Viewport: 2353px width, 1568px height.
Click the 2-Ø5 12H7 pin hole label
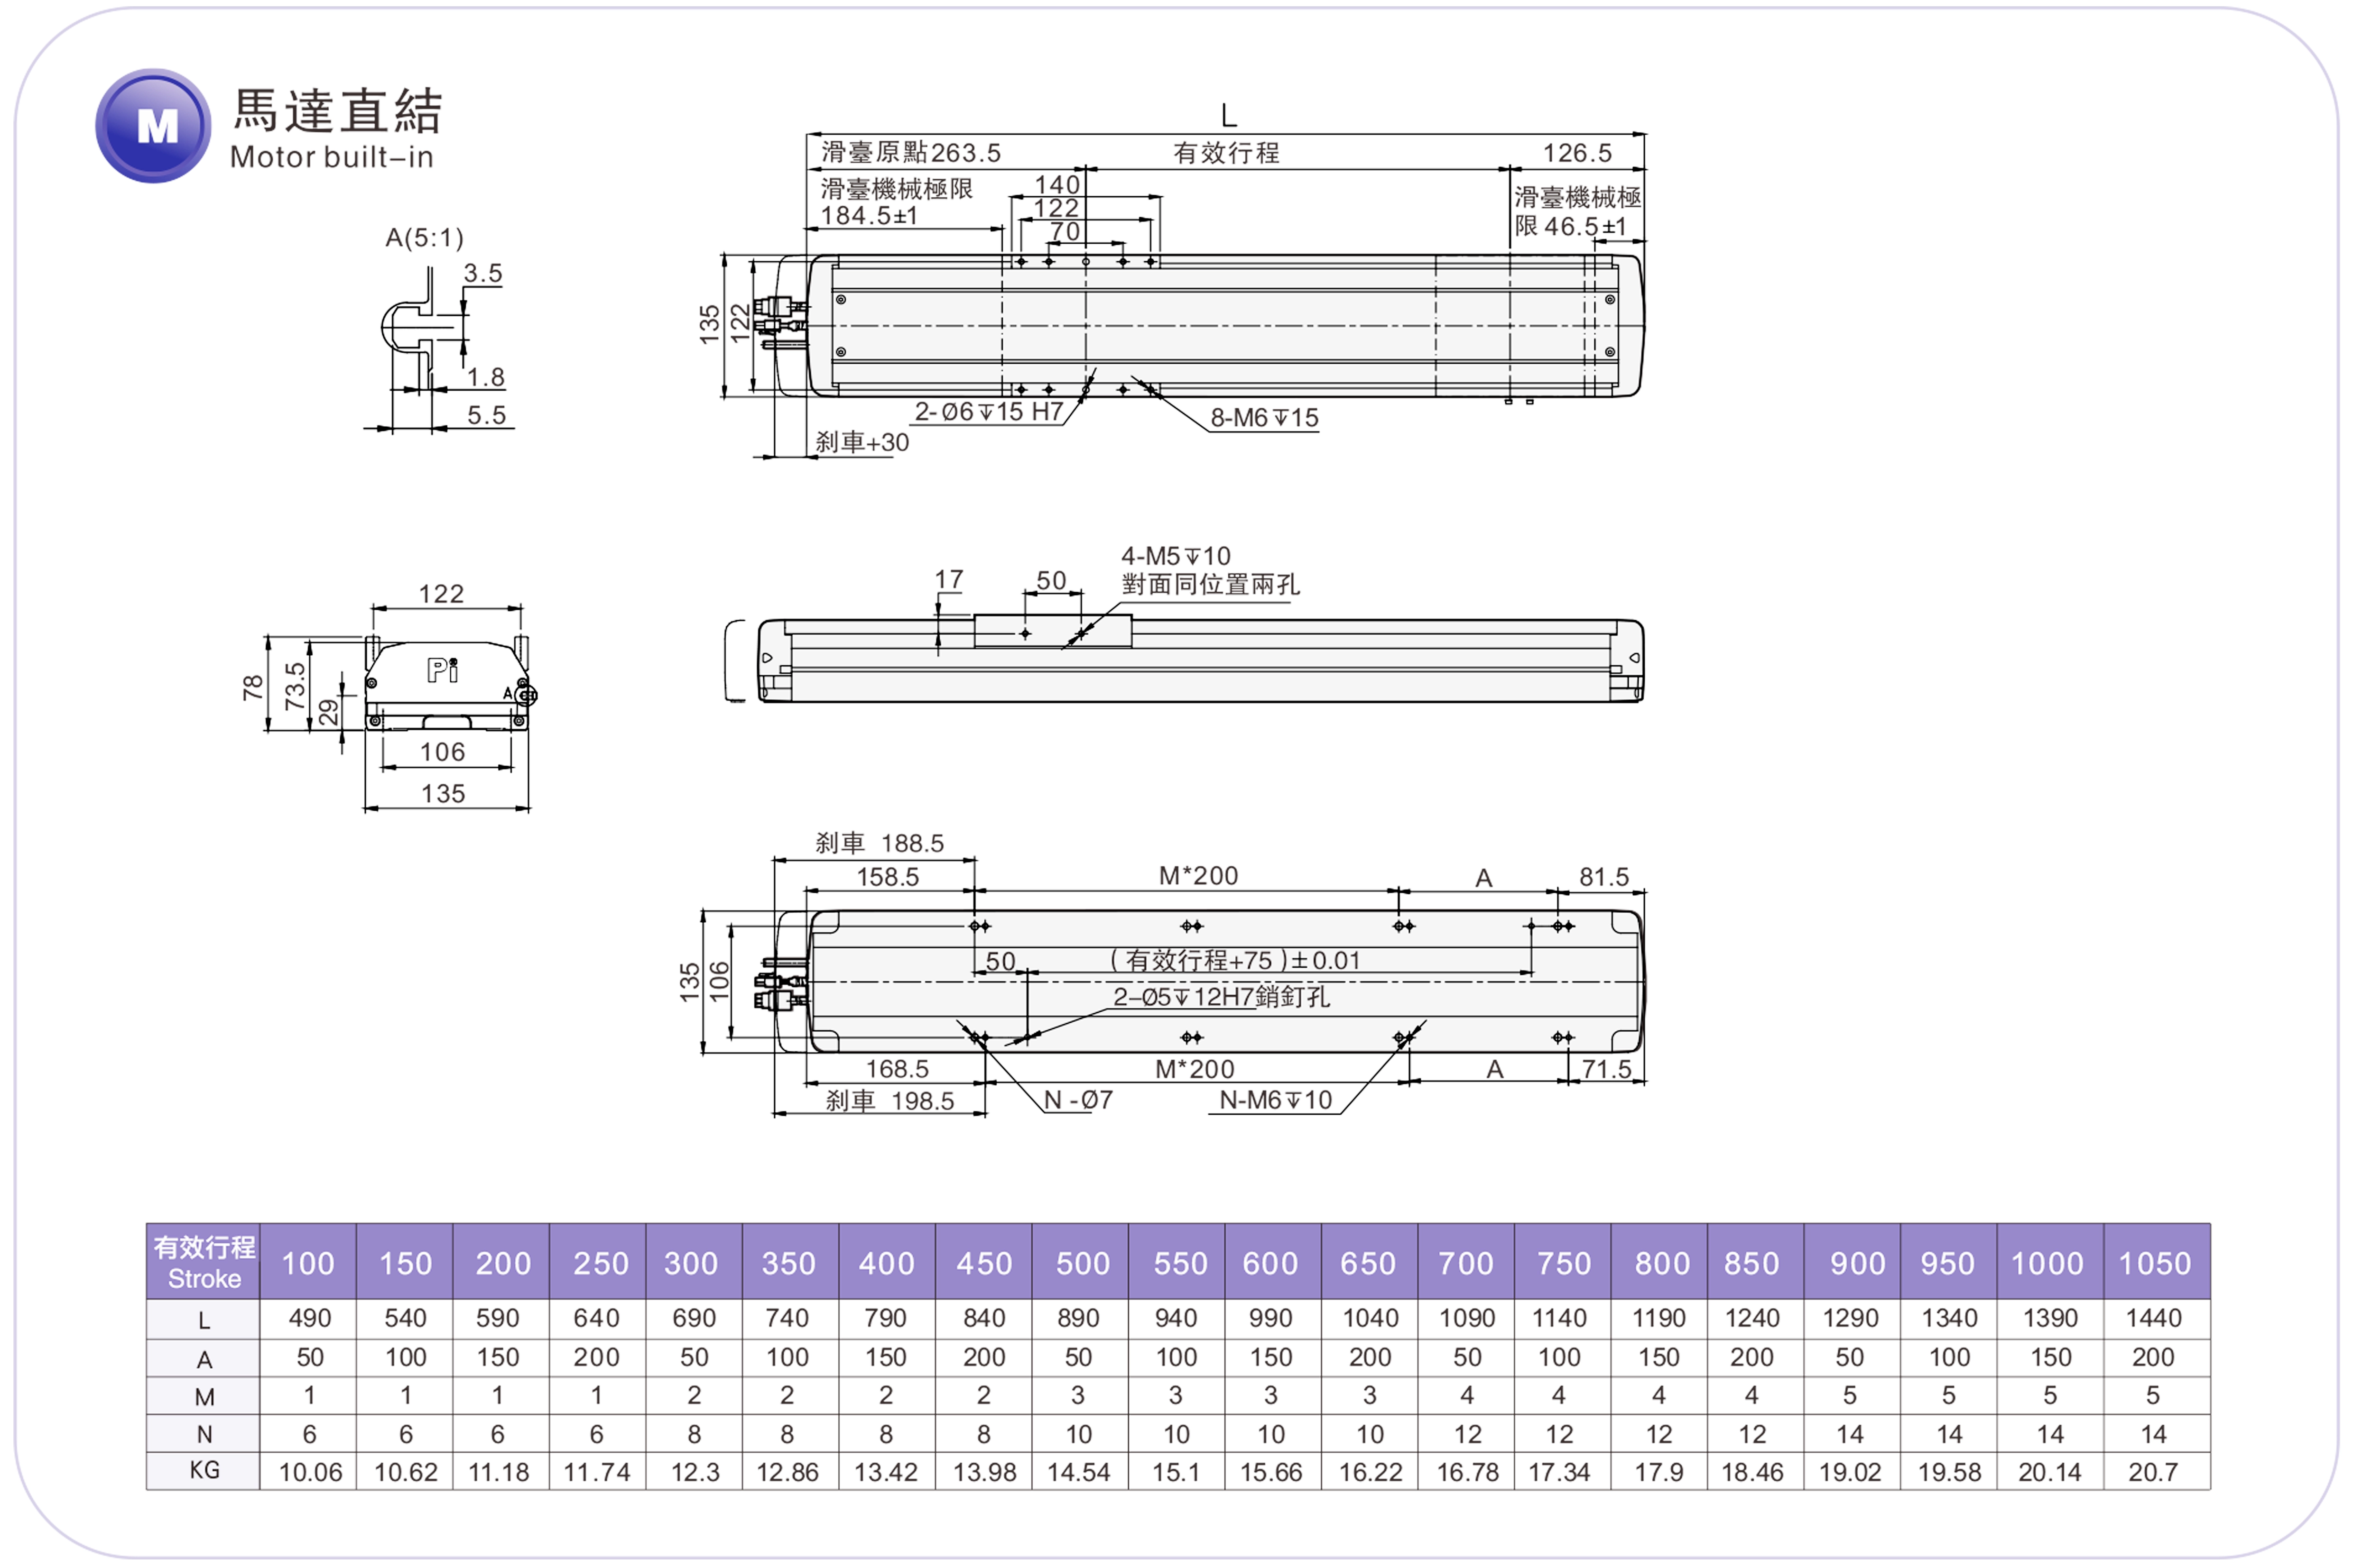point(1221,997)
